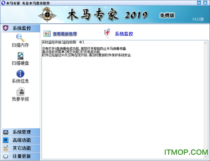The height and width of the screenshot is (161, 210).
Task: Select the 我要举报 label
Action: [x=20, y=99]
